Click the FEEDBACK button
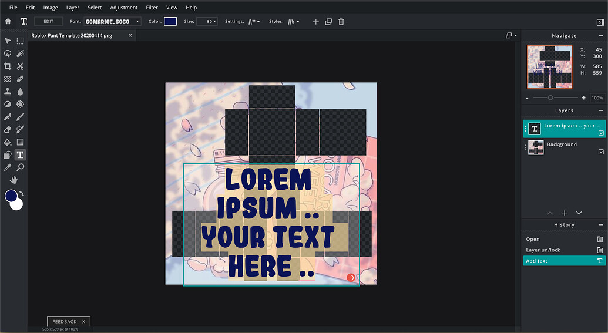 65,322
